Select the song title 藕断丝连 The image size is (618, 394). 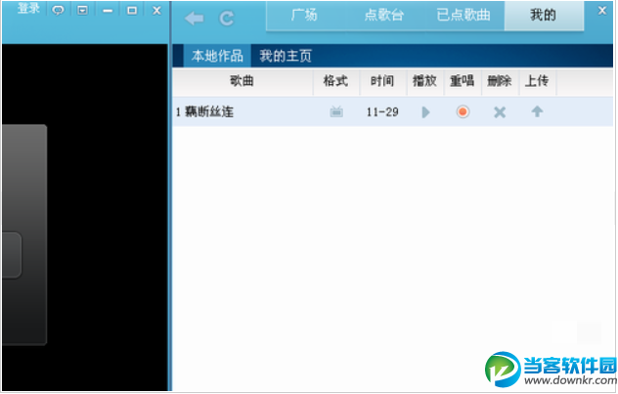209,111
